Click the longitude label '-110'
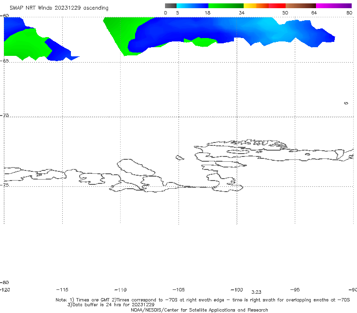This screenshot has height=313, width=357. click(x=121, y=290)
